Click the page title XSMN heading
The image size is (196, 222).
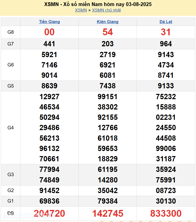pyautogui.click(x=98, y=4)
